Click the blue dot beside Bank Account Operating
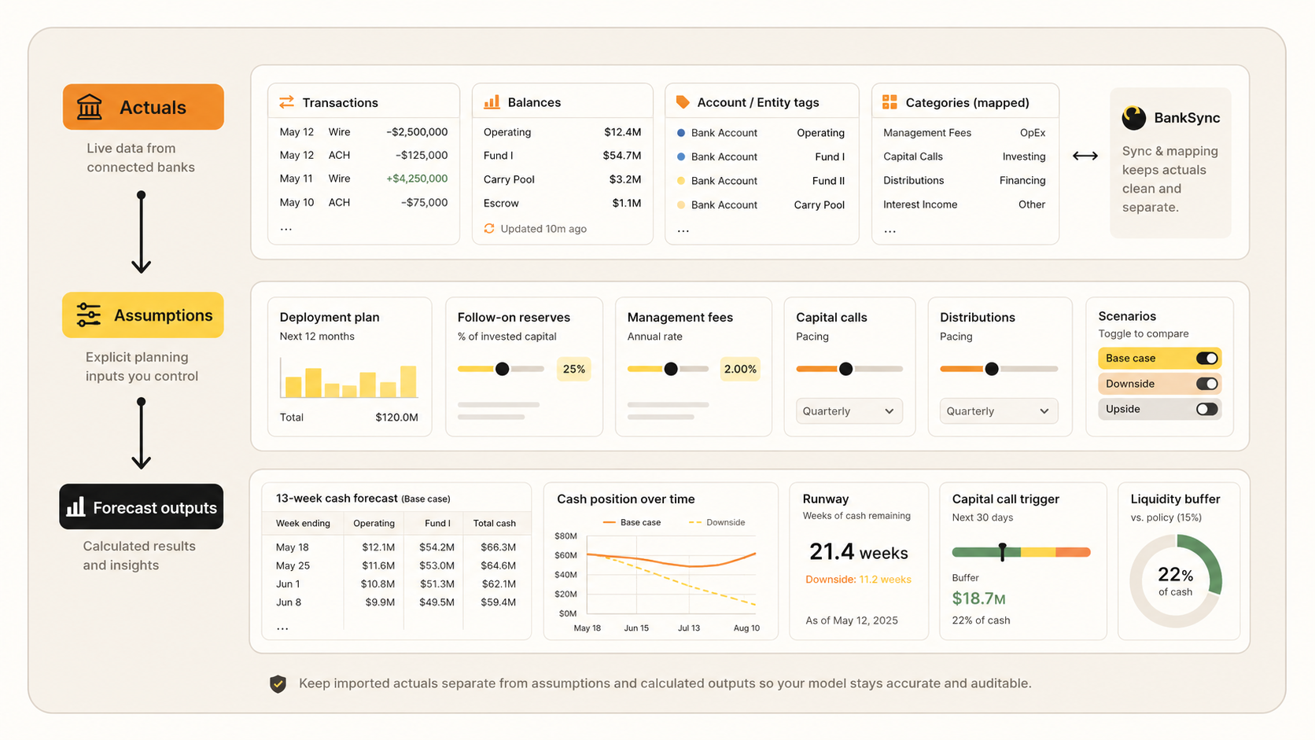The width and height of the screenshot is (1315, 740). [x=681, y=133]
